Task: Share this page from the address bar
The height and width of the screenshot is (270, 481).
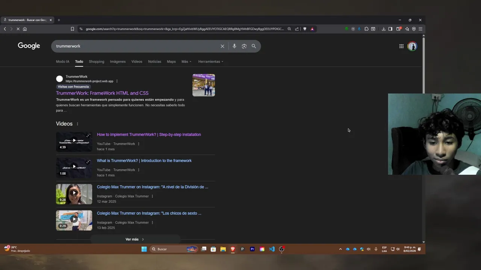Action: pyautogui.click(x=297, y=29)
